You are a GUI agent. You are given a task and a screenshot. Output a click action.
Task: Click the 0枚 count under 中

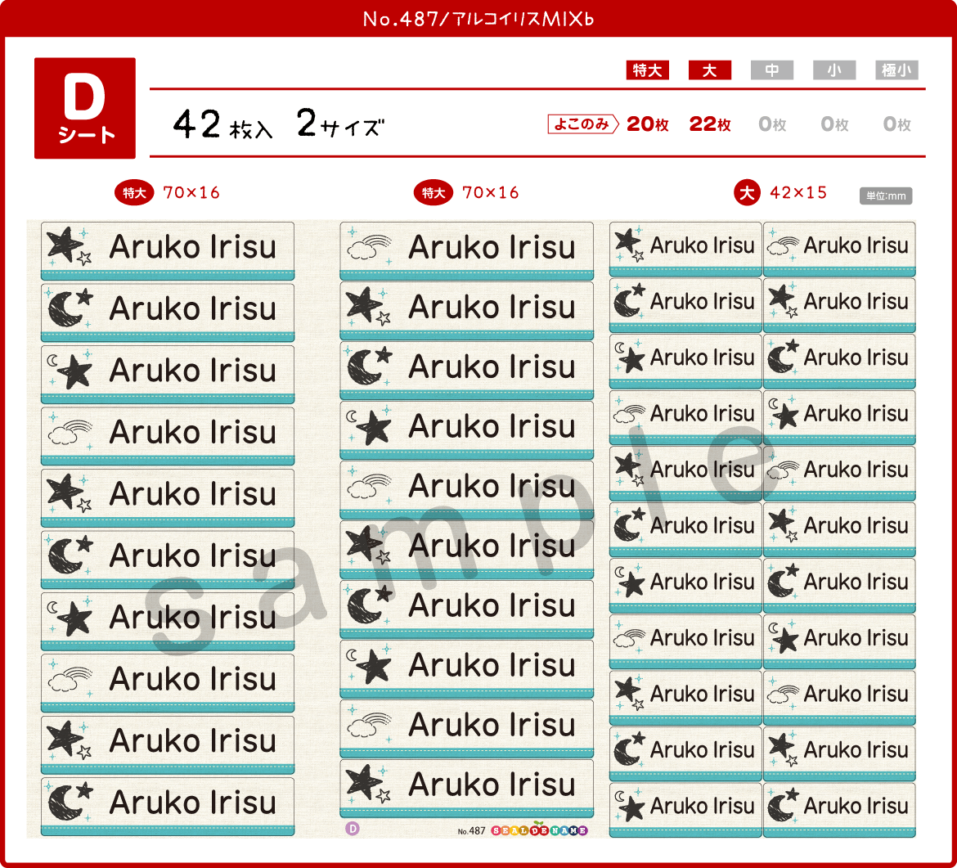(772, 124)
